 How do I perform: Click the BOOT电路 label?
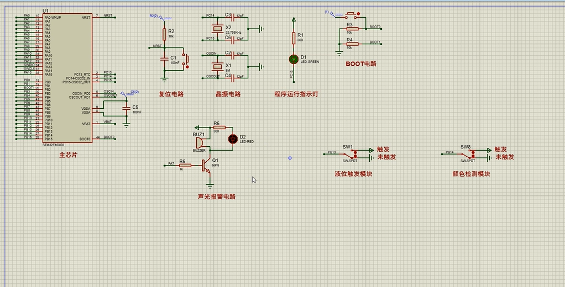pos(361,63)
